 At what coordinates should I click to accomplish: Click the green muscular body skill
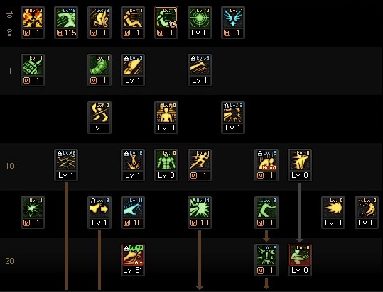pos(166,160)
